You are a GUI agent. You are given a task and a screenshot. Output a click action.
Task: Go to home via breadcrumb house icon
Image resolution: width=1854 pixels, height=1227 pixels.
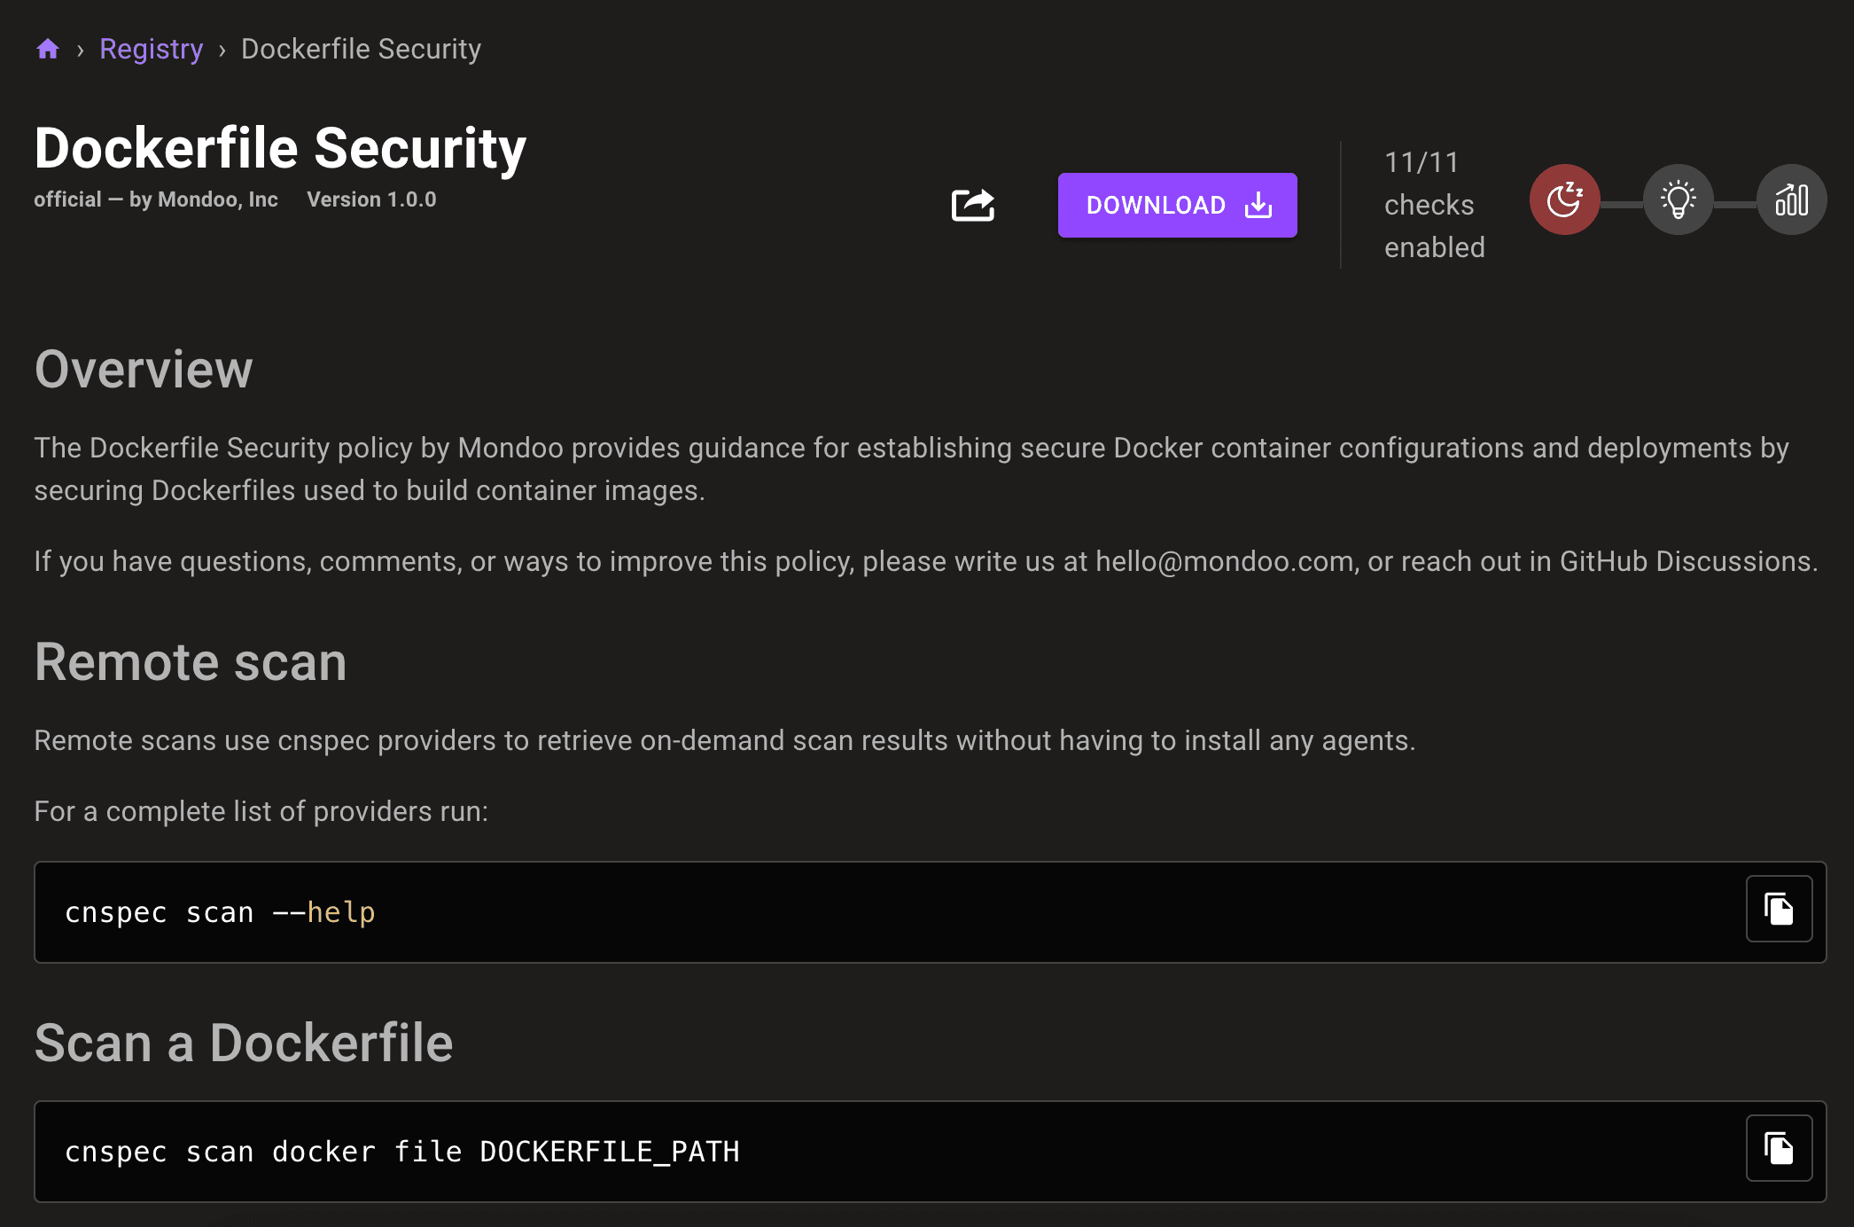coord(48,49)
